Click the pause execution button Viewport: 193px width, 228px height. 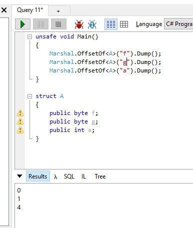pos(40,24)
